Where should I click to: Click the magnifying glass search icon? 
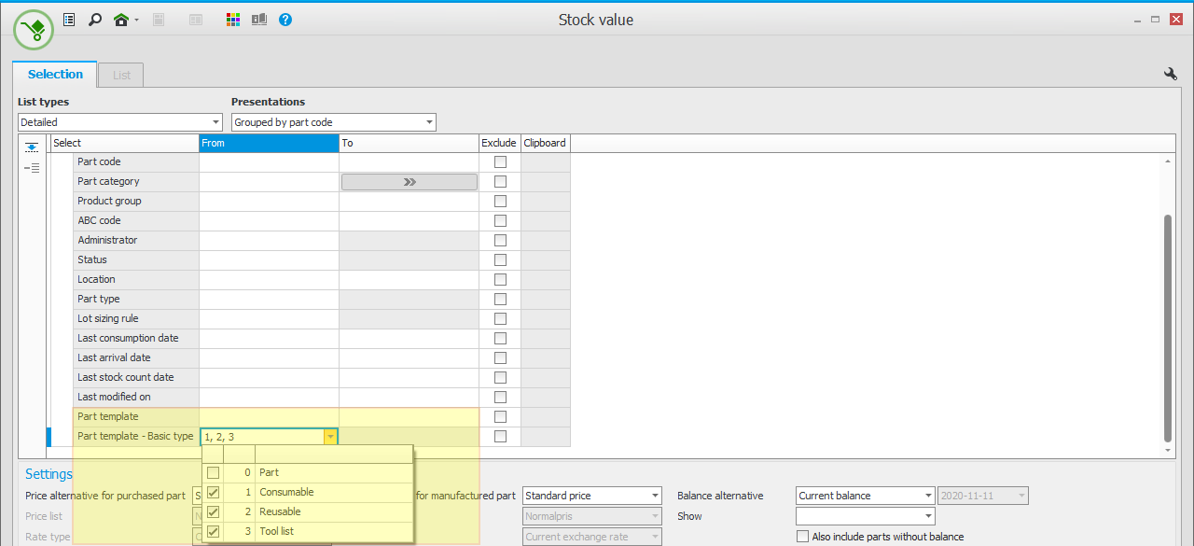[x=94, y=20]
